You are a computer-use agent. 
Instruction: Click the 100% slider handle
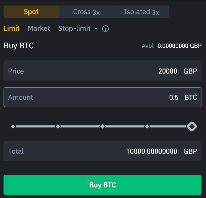point(192,126)
